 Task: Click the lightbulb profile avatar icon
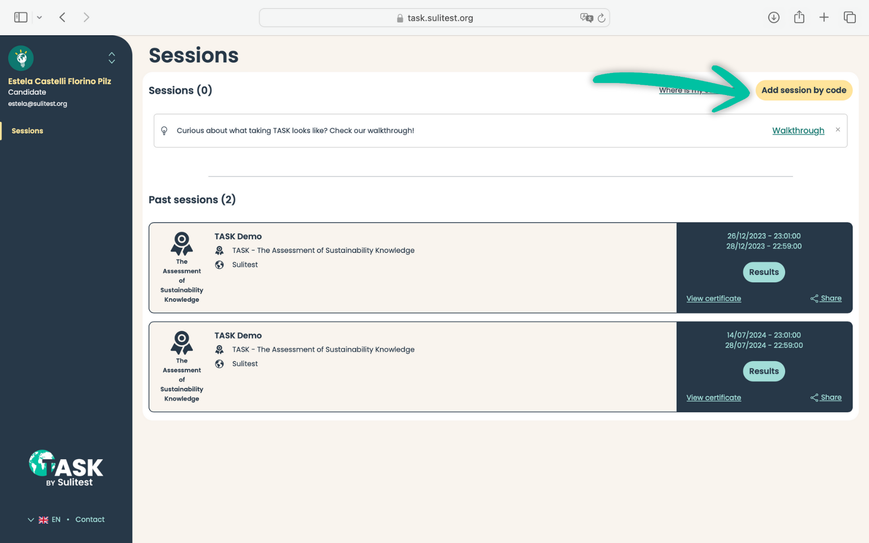coord(21,58)
